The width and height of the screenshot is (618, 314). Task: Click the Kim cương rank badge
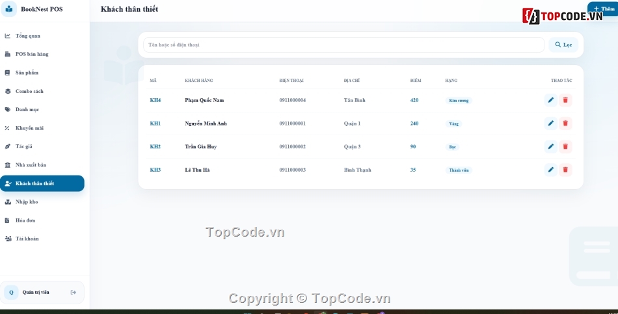pyautogui.click(x=459, y=101)
